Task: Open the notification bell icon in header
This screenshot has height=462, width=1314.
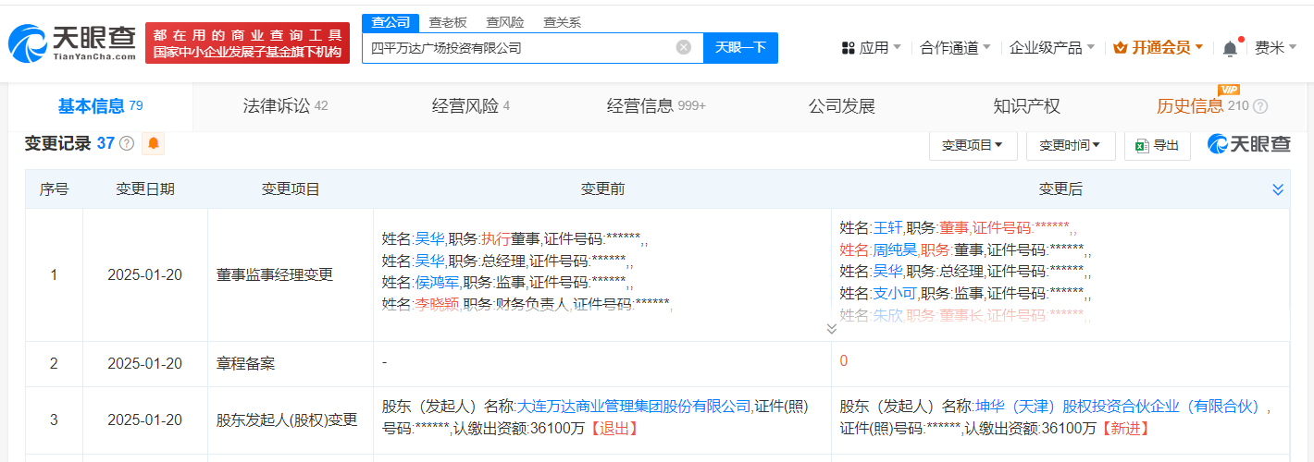Action: tap(1230, 48)
